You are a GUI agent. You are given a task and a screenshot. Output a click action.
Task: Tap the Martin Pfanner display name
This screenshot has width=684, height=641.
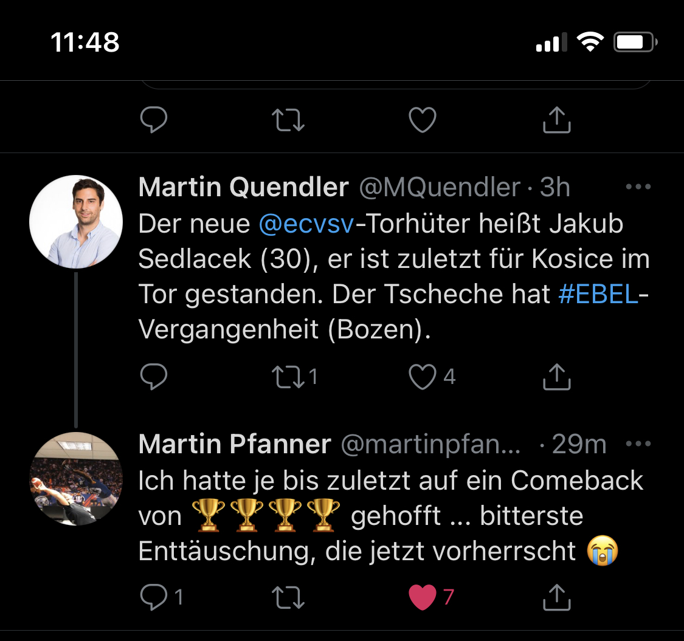[x=235, y=445]
